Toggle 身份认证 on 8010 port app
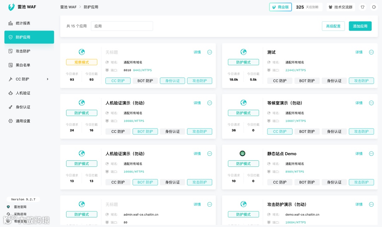Image resolution: width=382 pixels, height=227 pixels. 173,81
